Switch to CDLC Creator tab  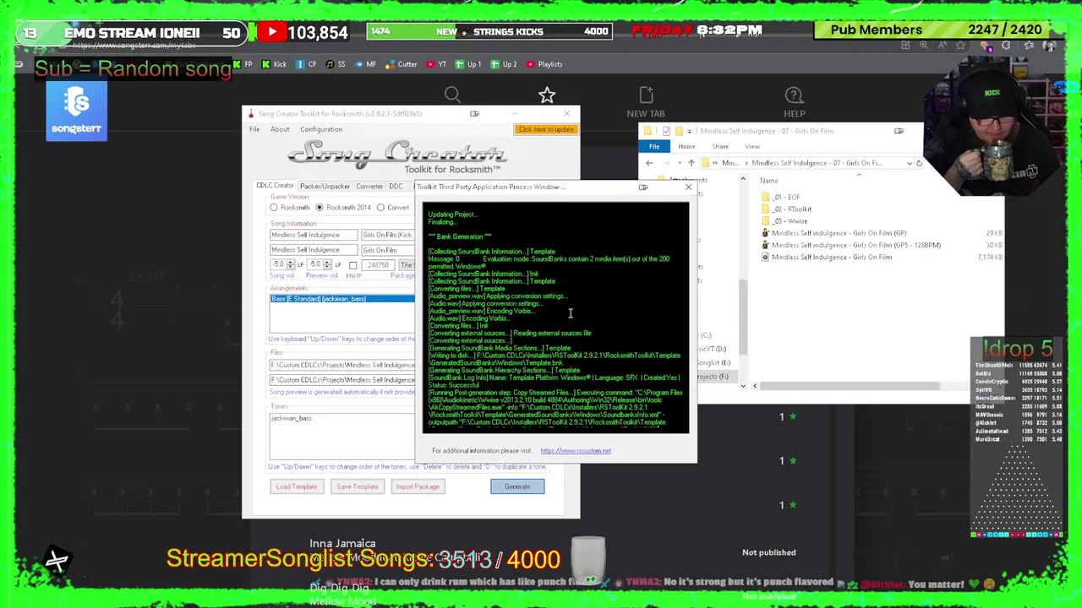[x=275, y=186]
